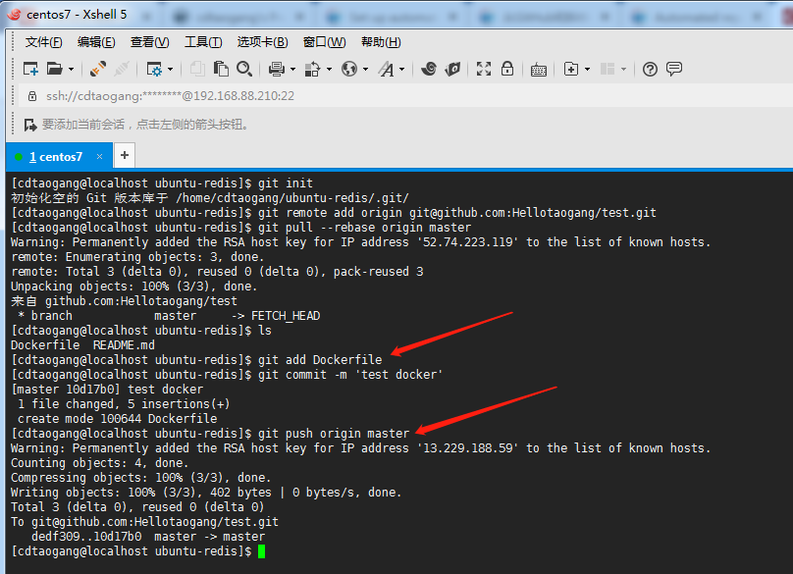Click the Font letter A icon
Screen dimensions: 793x574
tap(386, 69)
